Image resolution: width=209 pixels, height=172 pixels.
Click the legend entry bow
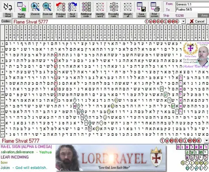4,162
